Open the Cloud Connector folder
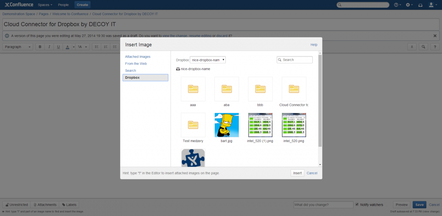 click(x=294, y=89)
